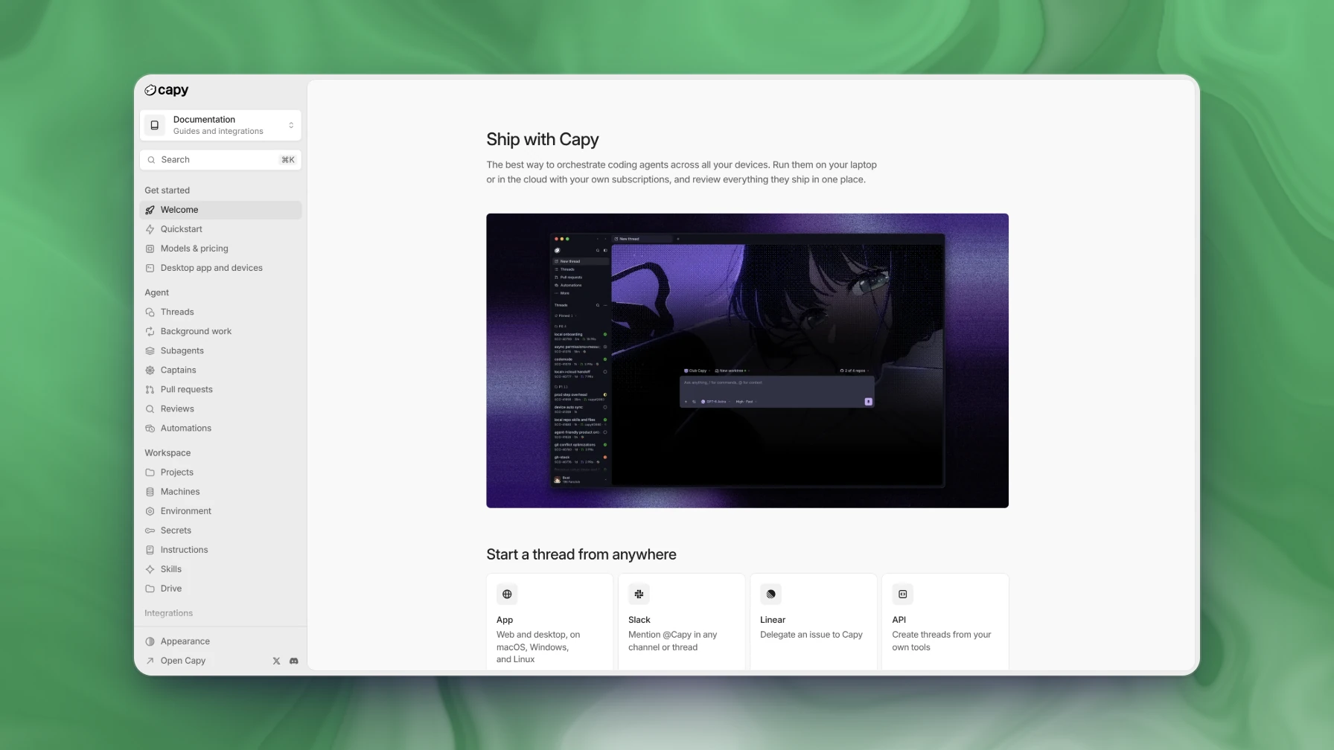Open Capy's Discord server icon
Viewport: 1334px width, 750px height.
coord(293,661)
